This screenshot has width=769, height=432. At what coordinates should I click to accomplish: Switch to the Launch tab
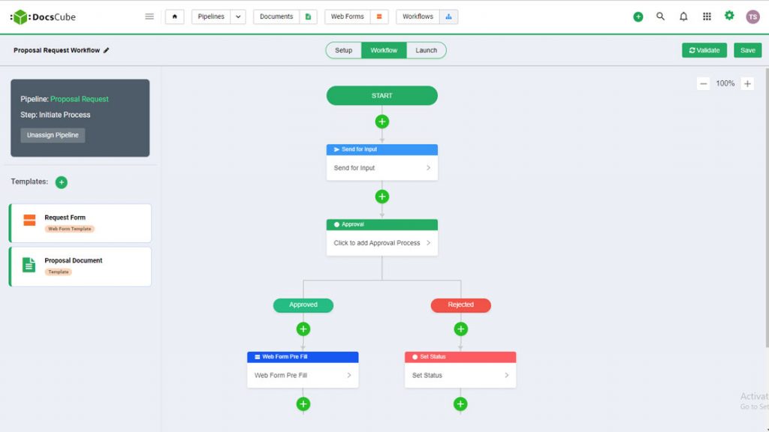point(426,50)
